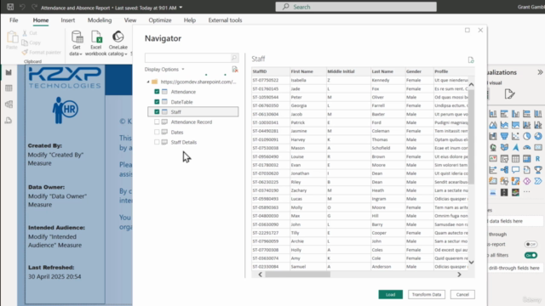This screenshot has height=306, width=545.
Task: Uncheck the DateTable checkbox
Action: pos(157,102)
